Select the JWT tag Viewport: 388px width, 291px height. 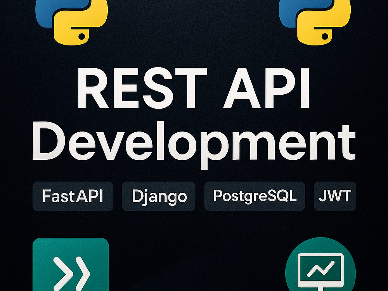coord(335,196)
